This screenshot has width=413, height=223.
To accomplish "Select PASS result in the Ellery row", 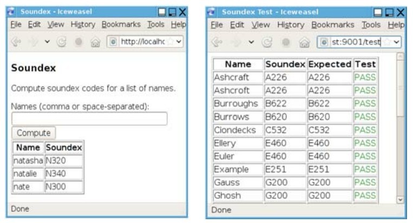I will (x=365, y=143).
